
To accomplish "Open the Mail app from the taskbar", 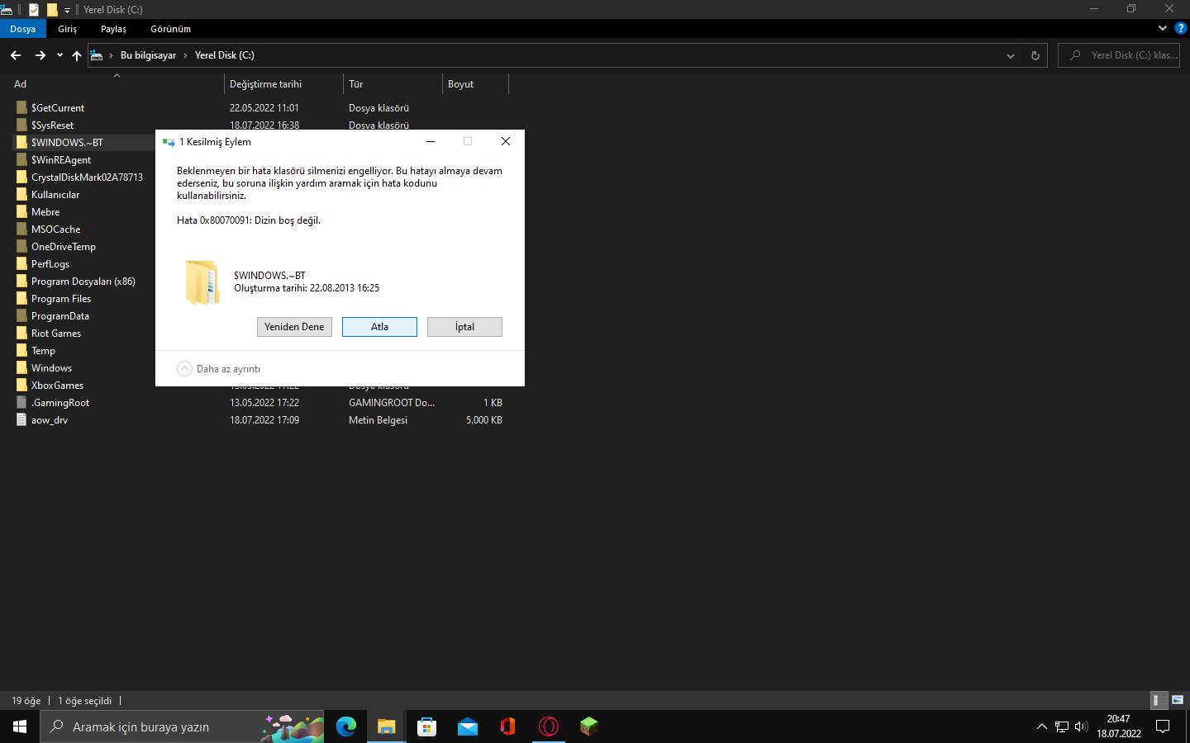I will (x=467, y=726).
